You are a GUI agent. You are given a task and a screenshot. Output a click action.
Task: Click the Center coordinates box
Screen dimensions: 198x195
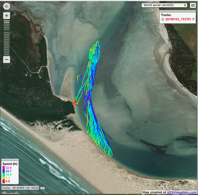point(20,188)
